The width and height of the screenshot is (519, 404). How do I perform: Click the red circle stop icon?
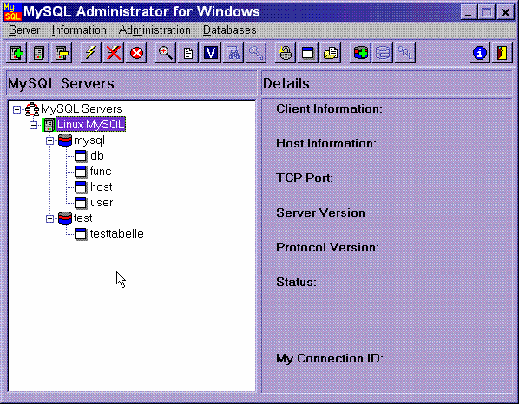(136, 53)
